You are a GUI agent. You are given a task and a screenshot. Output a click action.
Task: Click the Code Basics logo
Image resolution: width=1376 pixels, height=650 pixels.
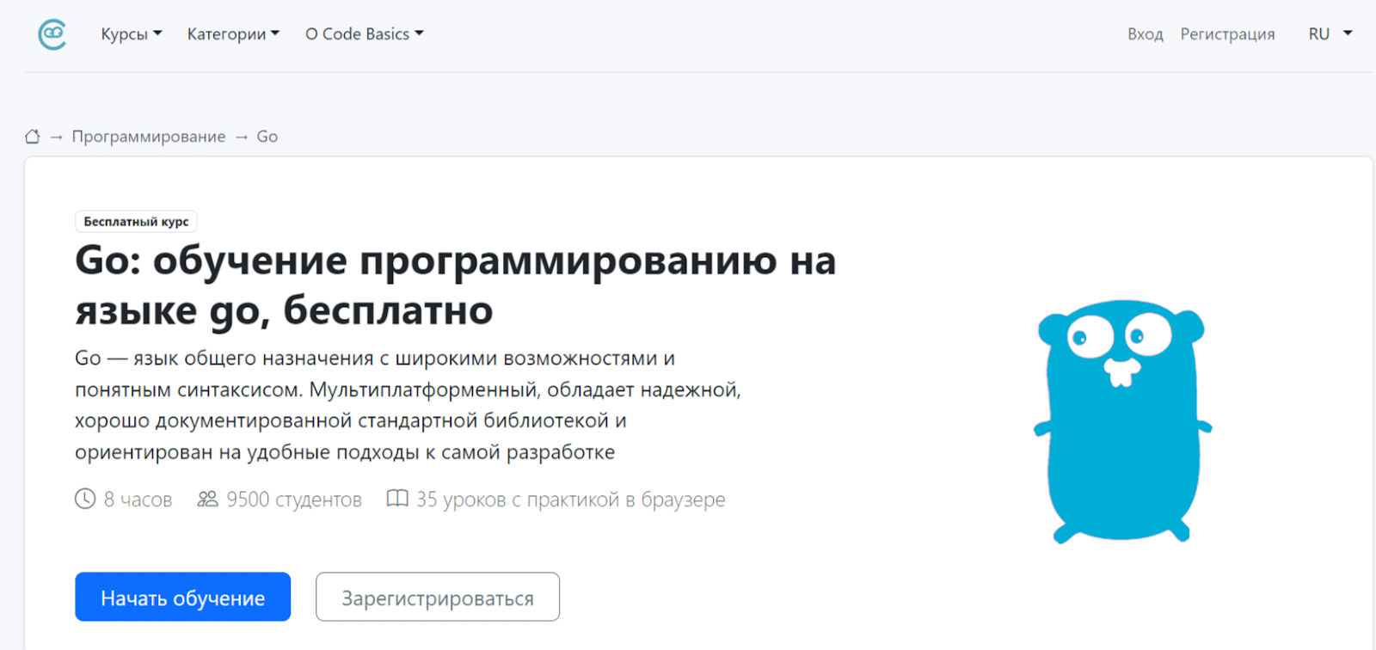coord(52,34)
